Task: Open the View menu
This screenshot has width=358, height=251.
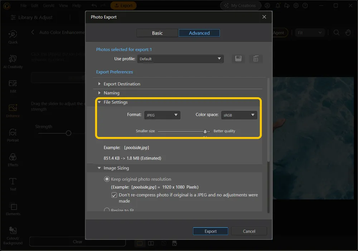Action: tap(63, 5)
